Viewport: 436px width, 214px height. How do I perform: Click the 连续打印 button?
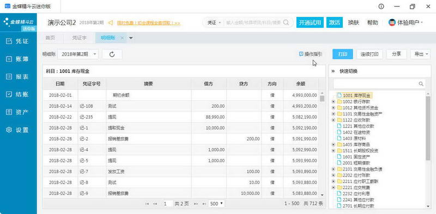pos(370,54)
